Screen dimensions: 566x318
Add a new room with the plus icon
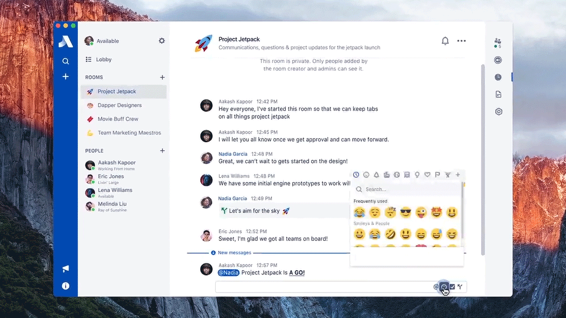[x=162, y=77]
